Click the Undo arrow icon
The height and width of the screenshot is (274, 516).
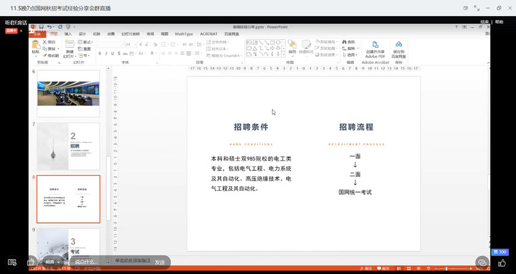click(48, 27)
